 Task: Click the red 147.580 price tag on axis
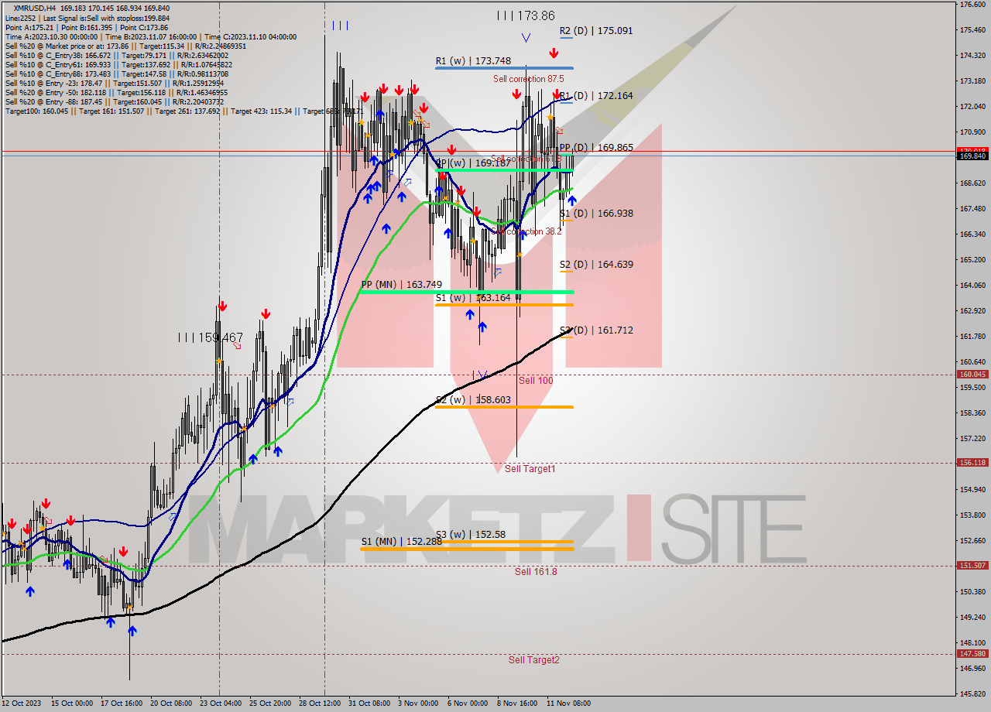972,653
